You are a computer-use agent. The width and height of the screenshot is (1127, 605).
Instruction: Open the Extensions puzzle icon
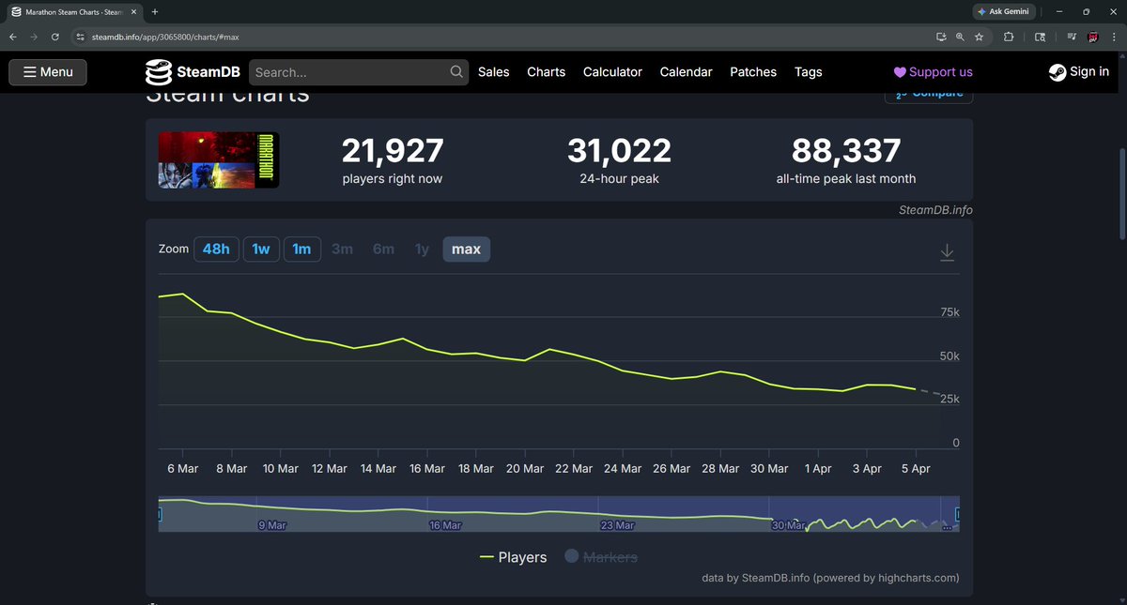pyautogui.click(x=1009, y=37)
